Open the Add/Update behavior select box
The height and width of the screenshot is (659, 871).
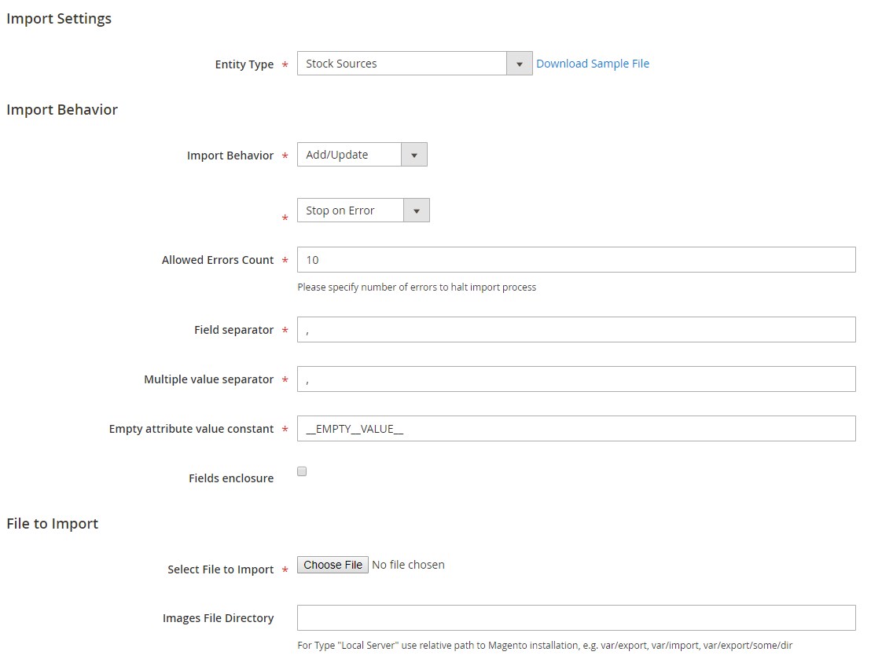tap(350, 155)
